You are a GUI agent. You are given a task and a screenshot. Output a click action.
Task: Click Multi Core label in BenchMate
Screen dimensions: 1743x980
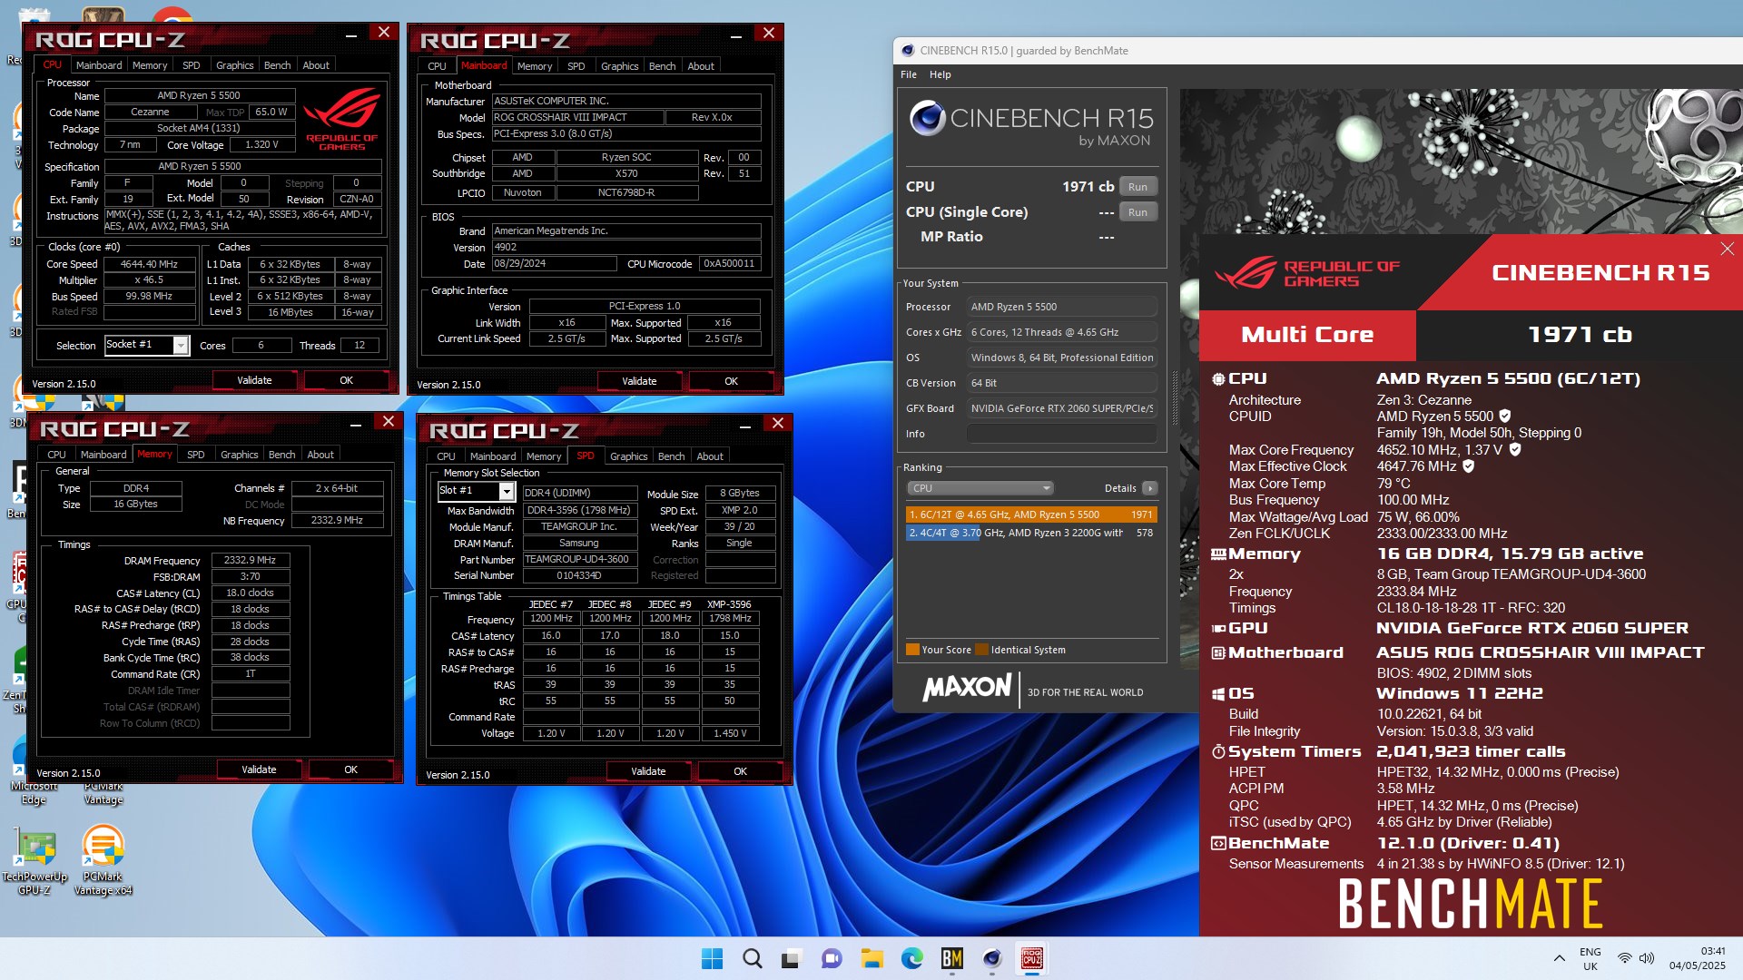[1307, 335]
